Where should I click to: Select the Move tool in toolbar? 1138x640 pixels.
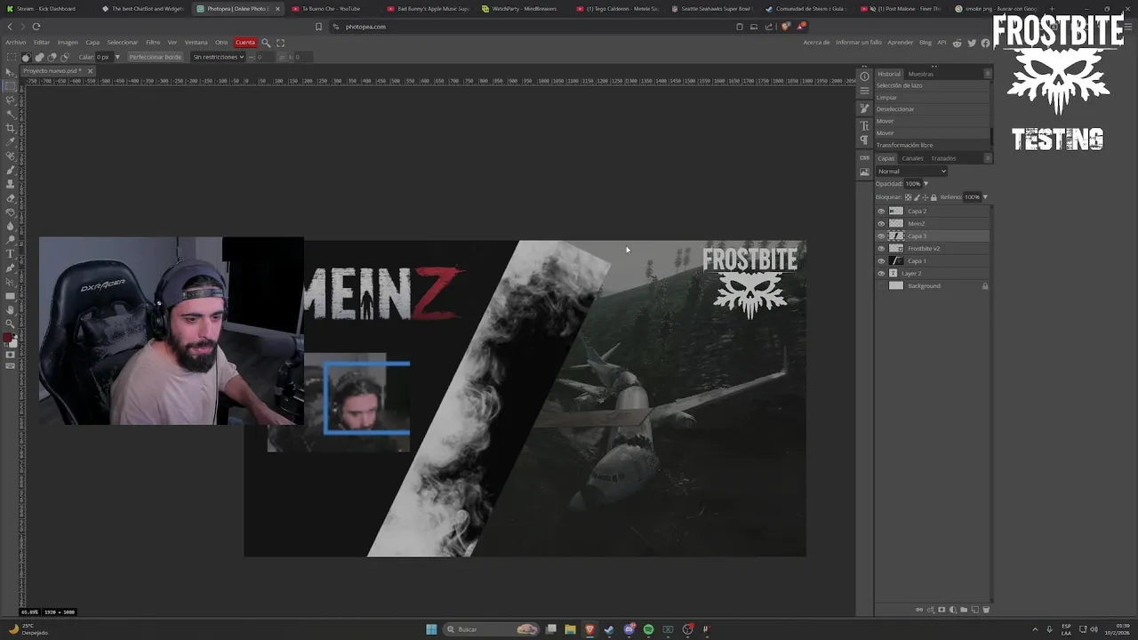[x=11, y=72]
